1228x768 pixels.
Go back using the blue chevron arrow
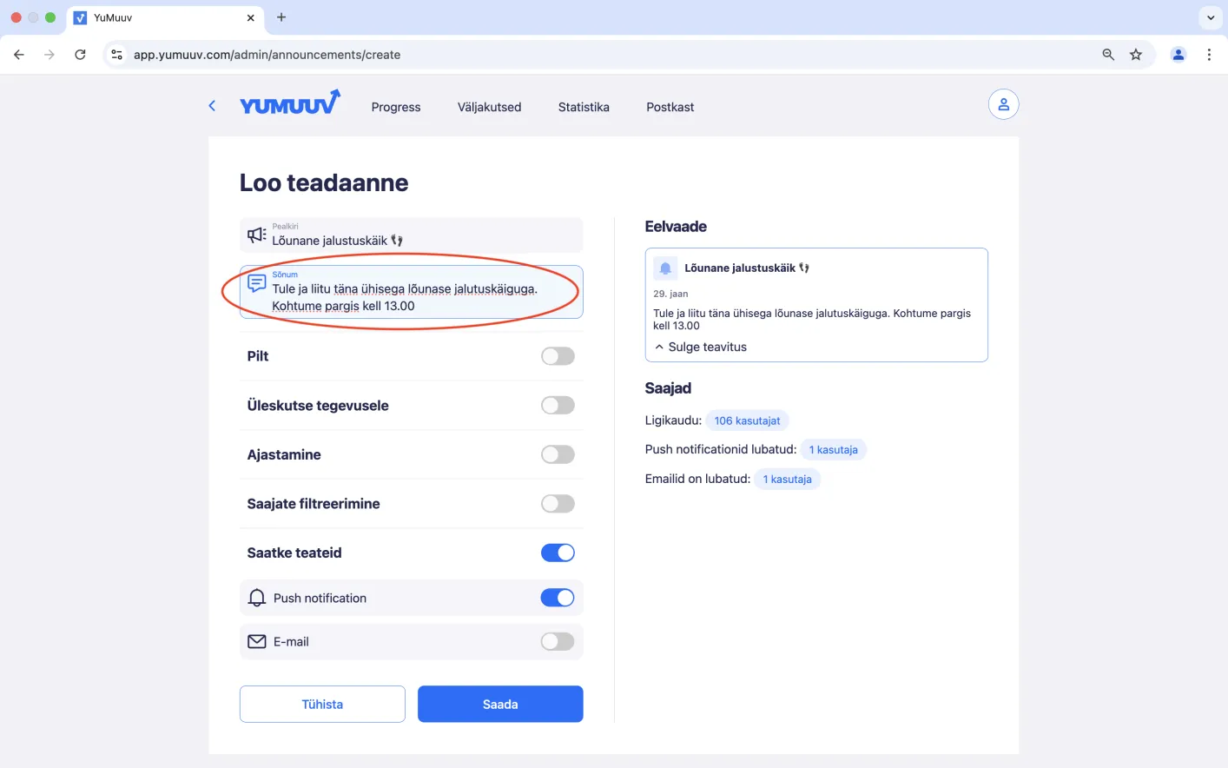(212, 106)
